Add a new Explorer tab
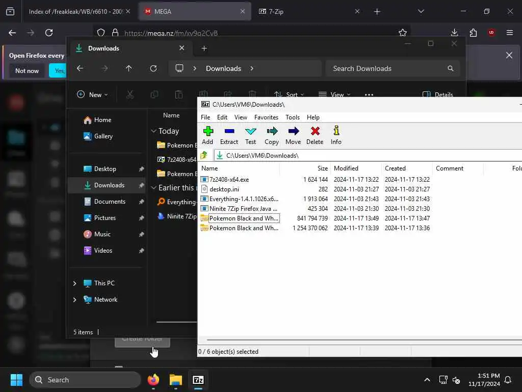Viewport: 522px width, 392px height. click(x=204, y=48)
